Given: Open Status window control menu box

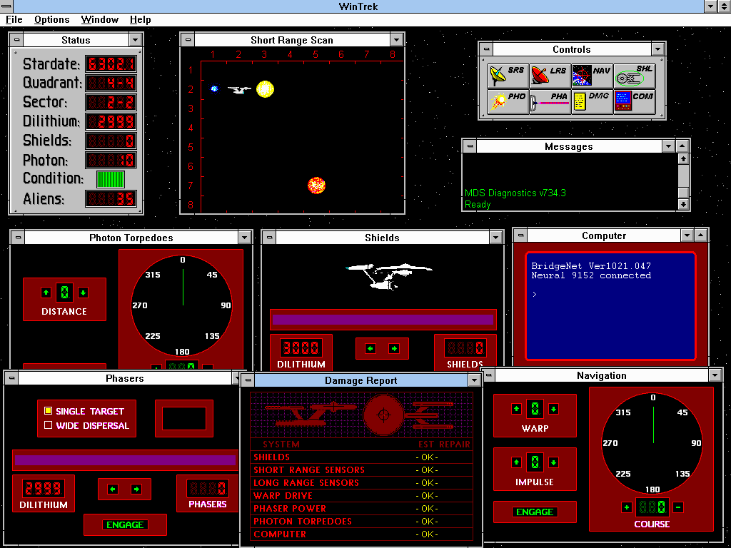Looking at the screenshot, I should (x=17, y=40).
